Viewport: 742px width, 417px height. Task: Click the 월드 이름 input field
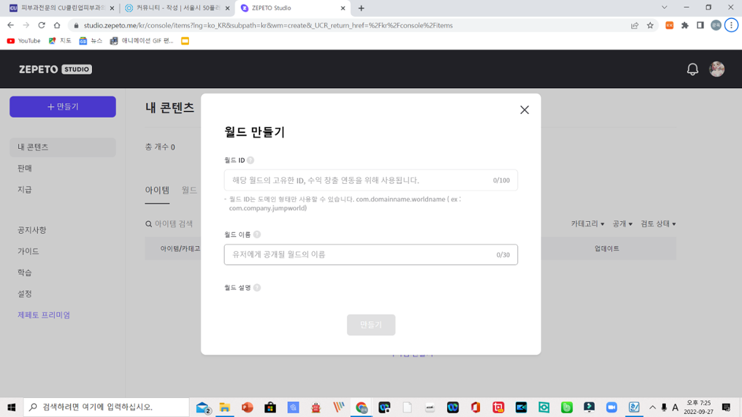click(x=370, y=254)
